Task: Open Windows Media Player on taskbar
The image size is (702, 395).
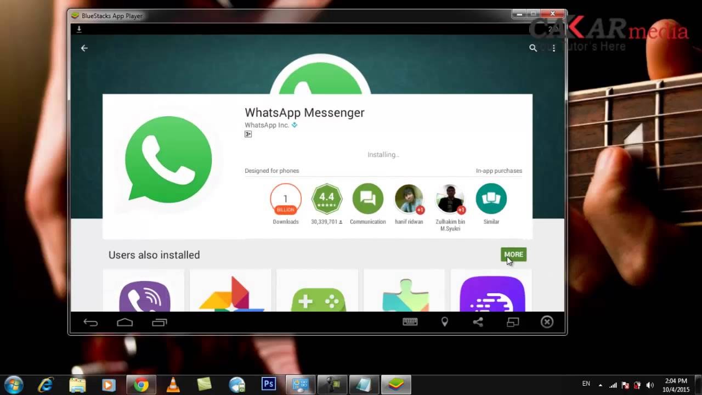Action: click(x=109, y=385)
